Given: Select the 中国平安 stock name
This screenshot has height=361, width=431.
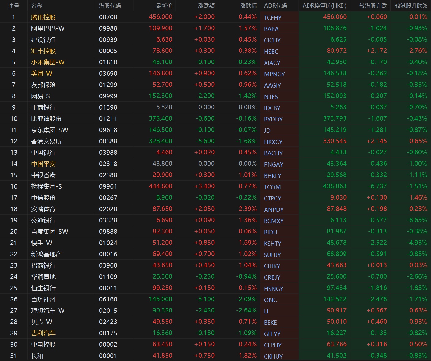Looking at the screenshot, I should pyautogui.click(x=43, y=164).
